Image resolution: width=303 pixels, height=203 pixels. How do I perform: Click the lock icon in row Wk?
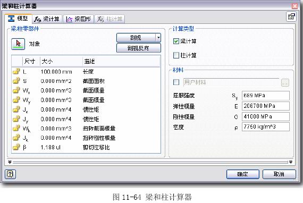16,128
